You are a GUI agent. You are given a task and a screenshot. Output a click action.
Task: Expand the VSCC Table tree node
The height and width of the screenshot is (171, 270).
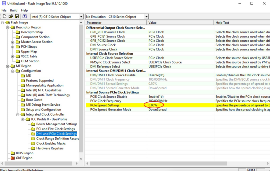(x=13, y=56)
